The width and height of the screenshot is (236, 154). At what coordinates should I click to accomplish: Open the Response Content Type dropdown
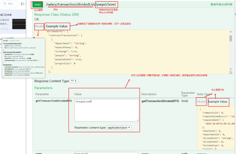click(74, 81)
